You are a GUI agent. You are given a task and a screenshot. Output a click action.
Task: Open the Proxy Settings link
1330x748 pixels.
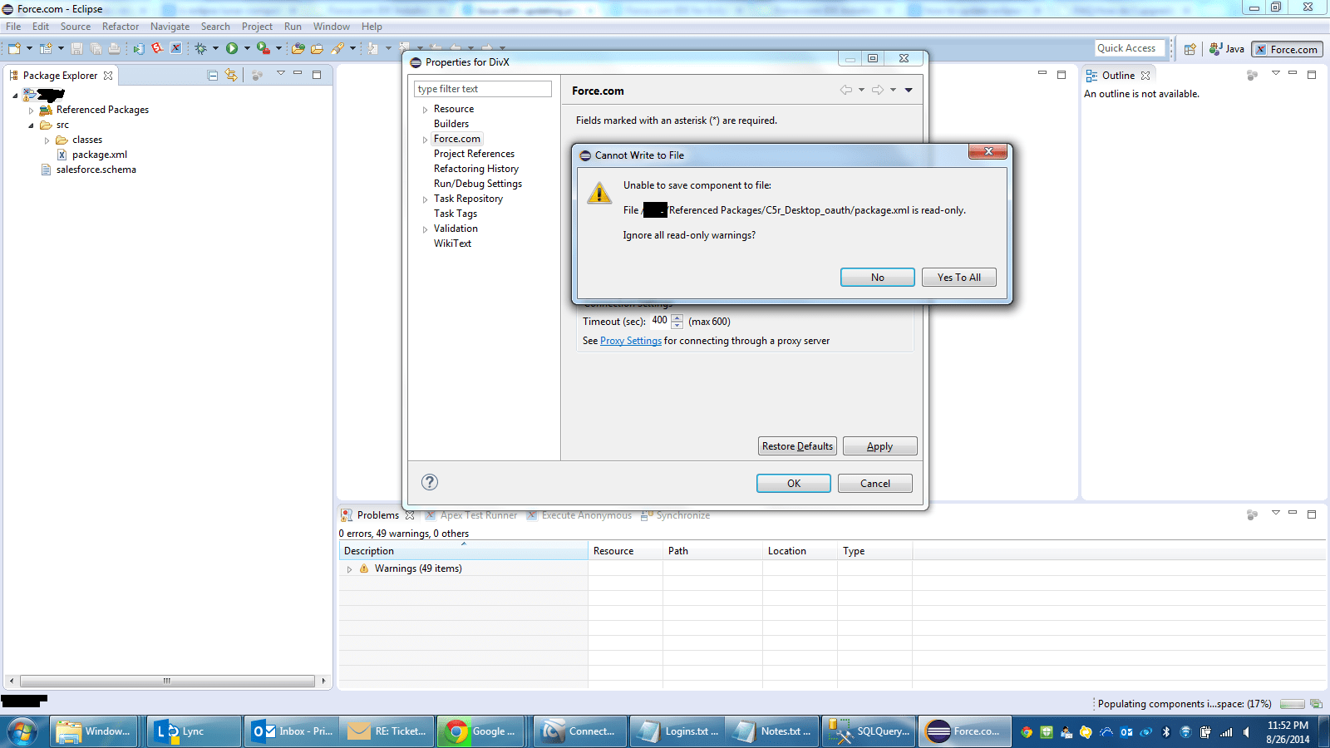pyautogui.click(x=630, y=341)
